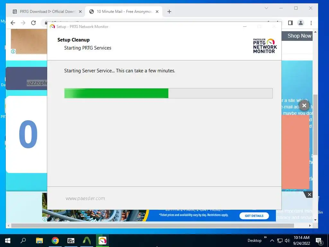
Task: Open ad info icon on bottom banner
Action: [x=45, y=219]
